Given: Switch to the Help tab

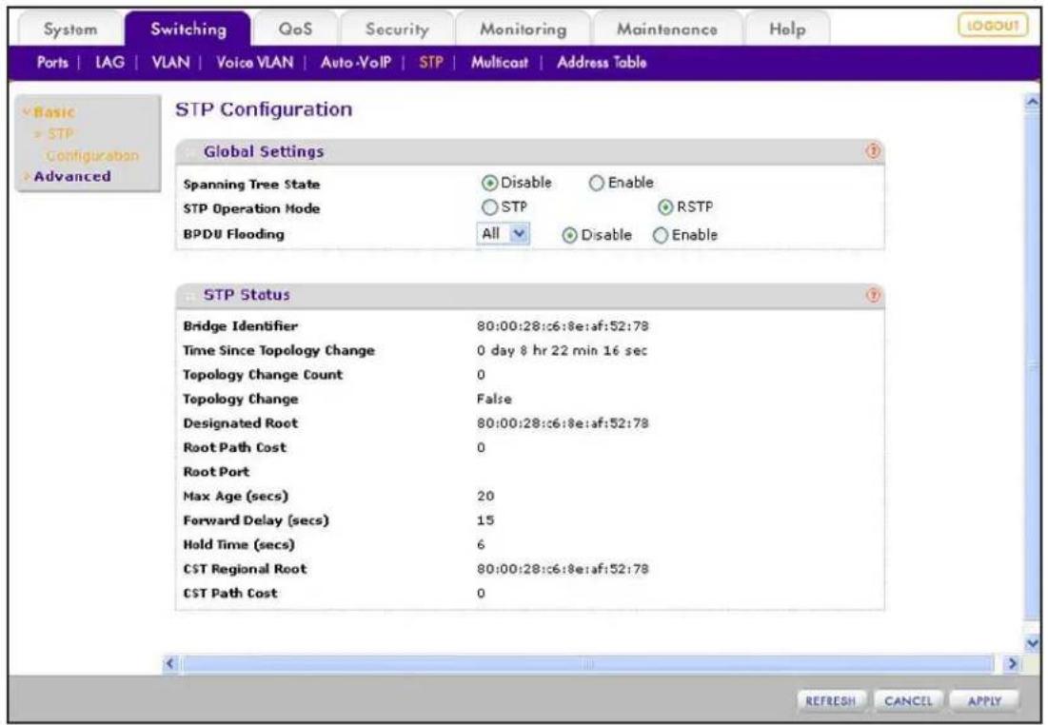Looking at the screenshot, I should (x=787, y=29).
